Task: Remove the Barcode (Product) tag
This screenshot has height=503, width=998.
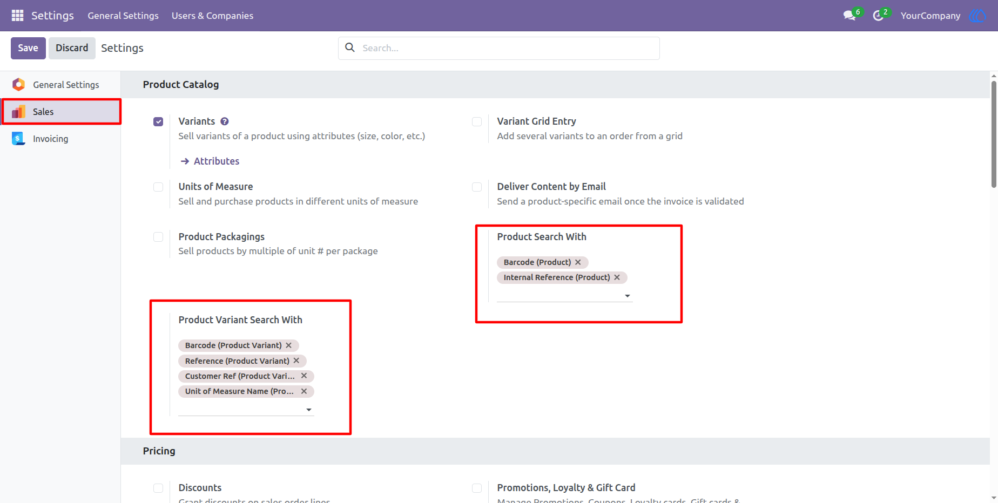Action: [578, 262]
